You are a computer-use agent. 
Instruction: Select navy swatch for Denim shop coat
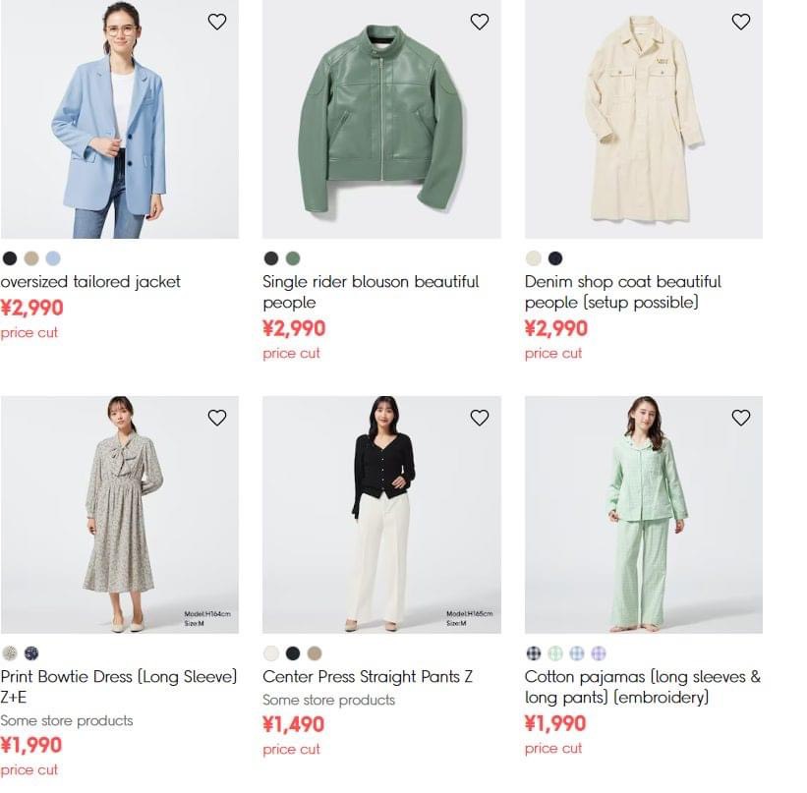tap(555, 258)
